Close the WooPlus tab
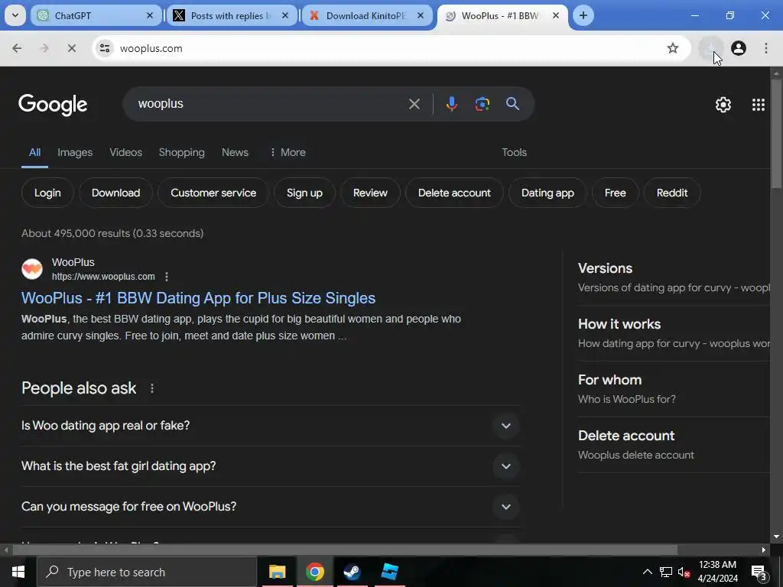 pos(555,15)
